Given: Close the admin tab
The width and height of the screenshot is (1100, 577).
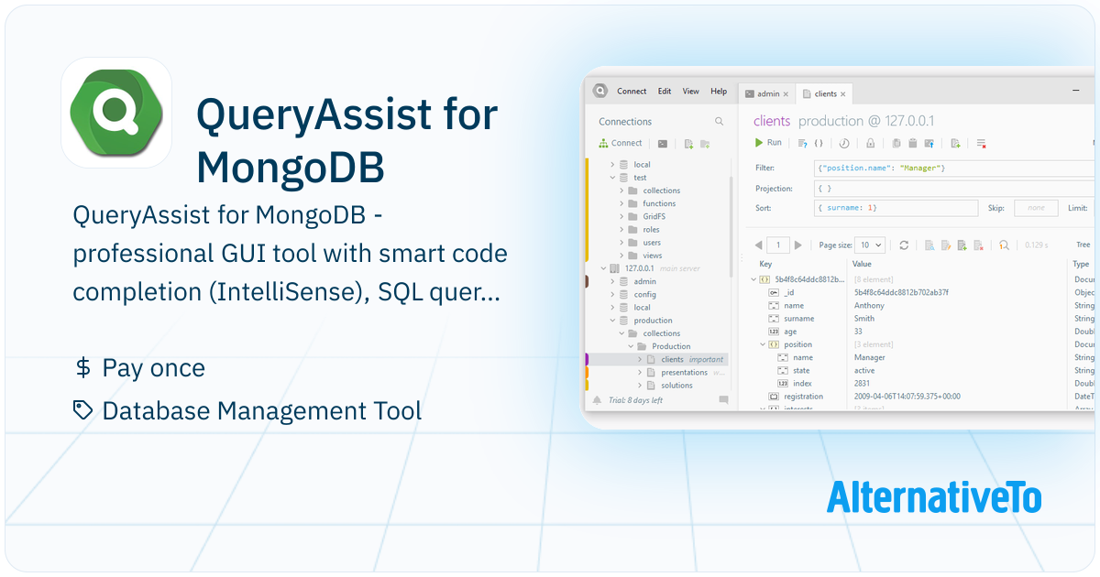Looking at the screenshot, I should [x=786, y=94].
